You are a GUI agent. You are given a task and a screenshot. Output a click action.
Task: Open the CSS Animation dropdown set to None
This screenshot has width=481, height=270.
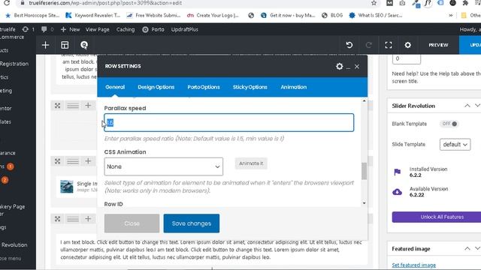click(164, 166)
